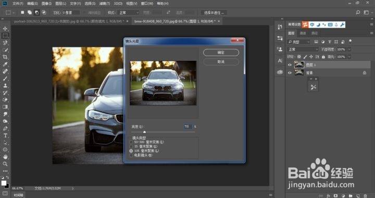Image resolution: width=375 pixels, height=198 pixels.
Task: Choose the 35 毫米聚焦 lens radio button
Action: 131,147
